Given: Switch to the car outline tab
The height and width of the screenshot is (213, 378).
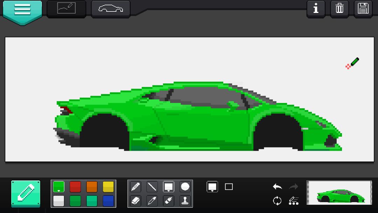Looking at the screenshot, I should [x=111, y=9].
